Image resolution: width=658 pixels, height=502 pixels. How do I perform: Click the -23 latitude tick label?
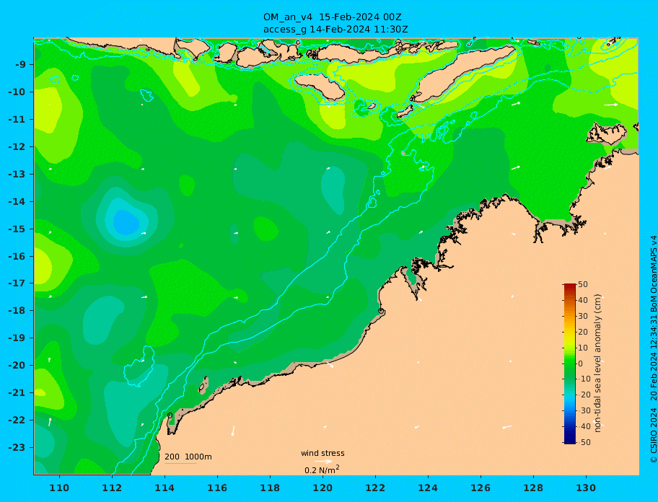click(17, 447)
